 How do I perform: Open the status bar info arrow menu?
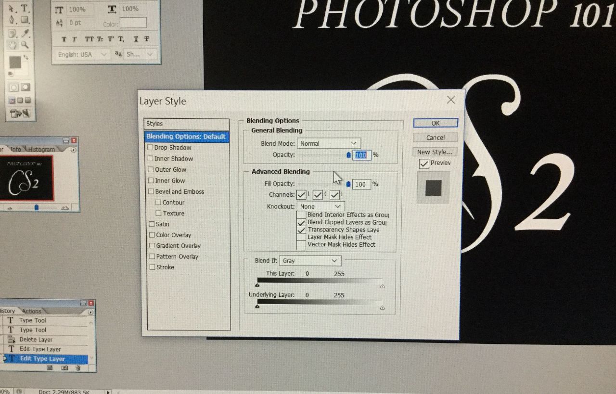click(x=107, y=391)
